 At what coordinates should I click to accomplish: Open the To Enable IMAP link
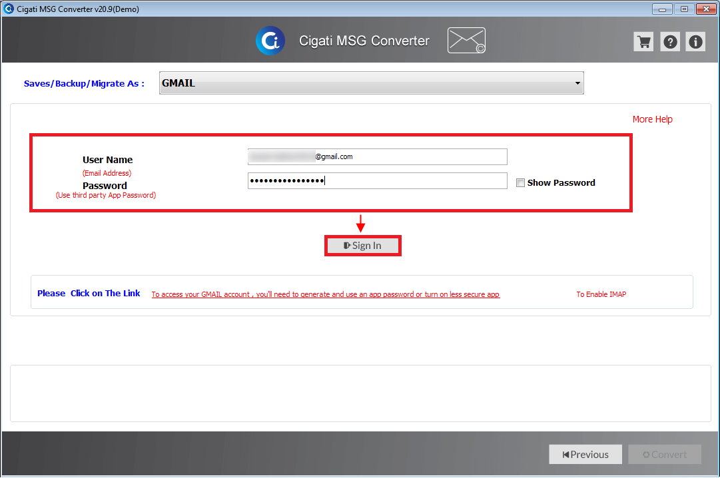[601, 294]
